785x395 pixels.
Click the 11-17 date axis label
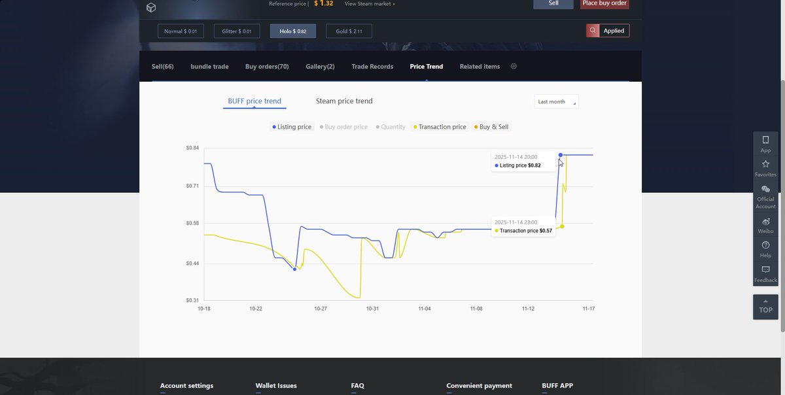tap(589, 309)
